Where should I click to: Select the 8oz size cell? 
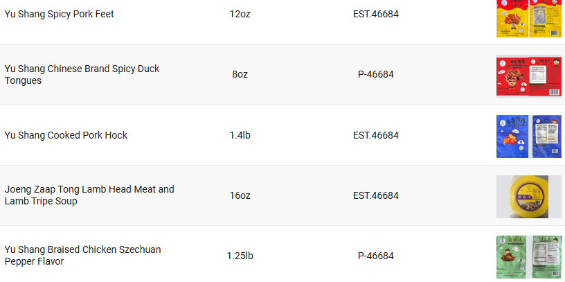click(240, 74)
